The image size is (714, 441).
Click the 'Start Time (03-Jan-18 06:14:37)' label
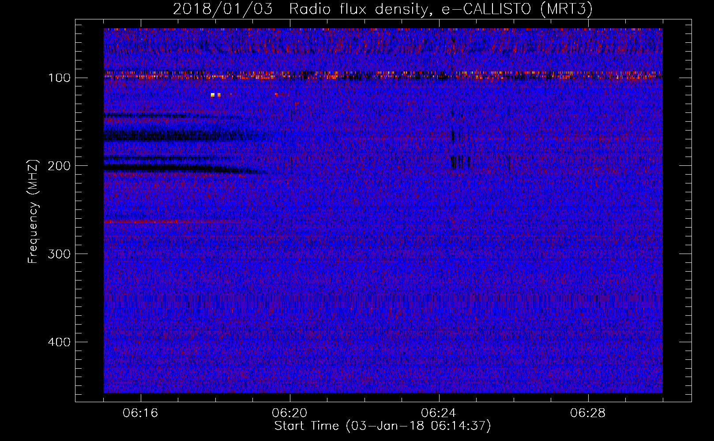pos(383,426)
